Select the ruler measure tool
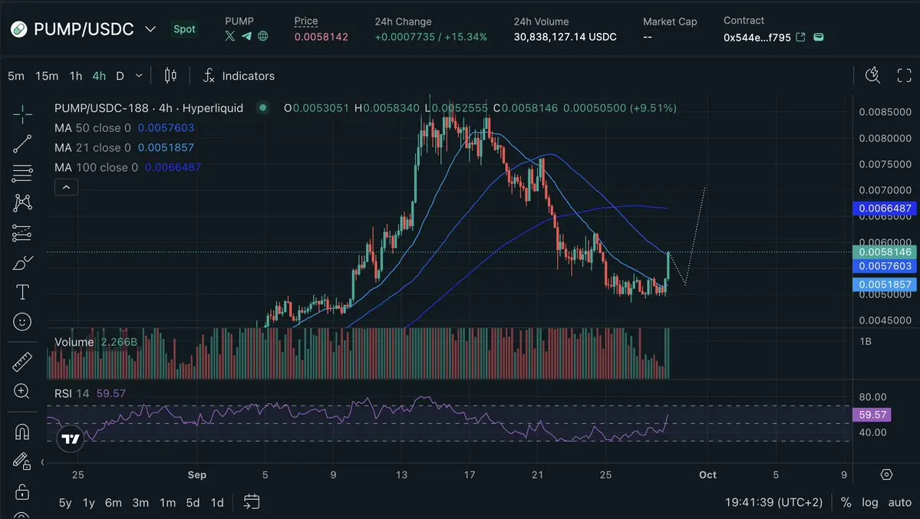This screenshot has height=519, width=920. 22,362
